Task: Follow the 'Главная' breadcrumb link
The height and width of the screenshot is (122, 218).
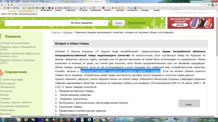Action: click(x=55, y=32)
